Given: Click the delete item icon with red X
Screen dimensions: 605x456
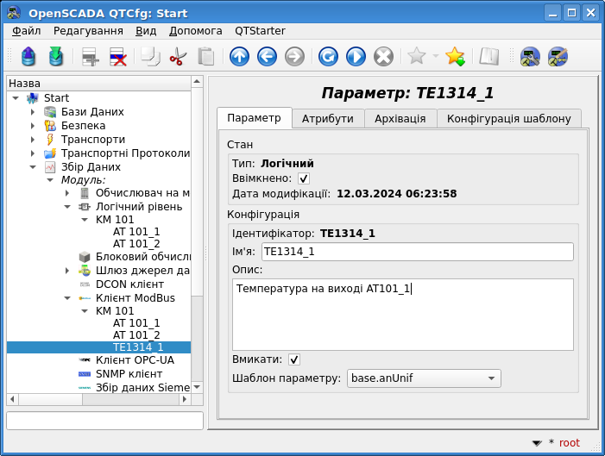Looking at the screenshot, I should click(x=118, y=57).
